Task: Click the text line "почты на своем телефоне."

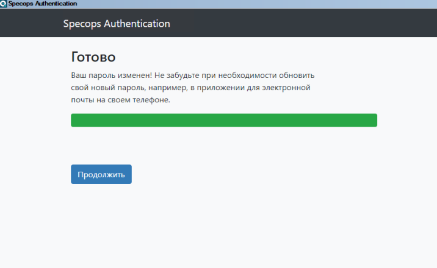Action: click(120, 100)
